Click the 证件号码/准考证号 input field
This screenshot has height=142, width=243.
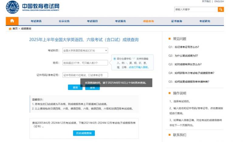(85, 75)
